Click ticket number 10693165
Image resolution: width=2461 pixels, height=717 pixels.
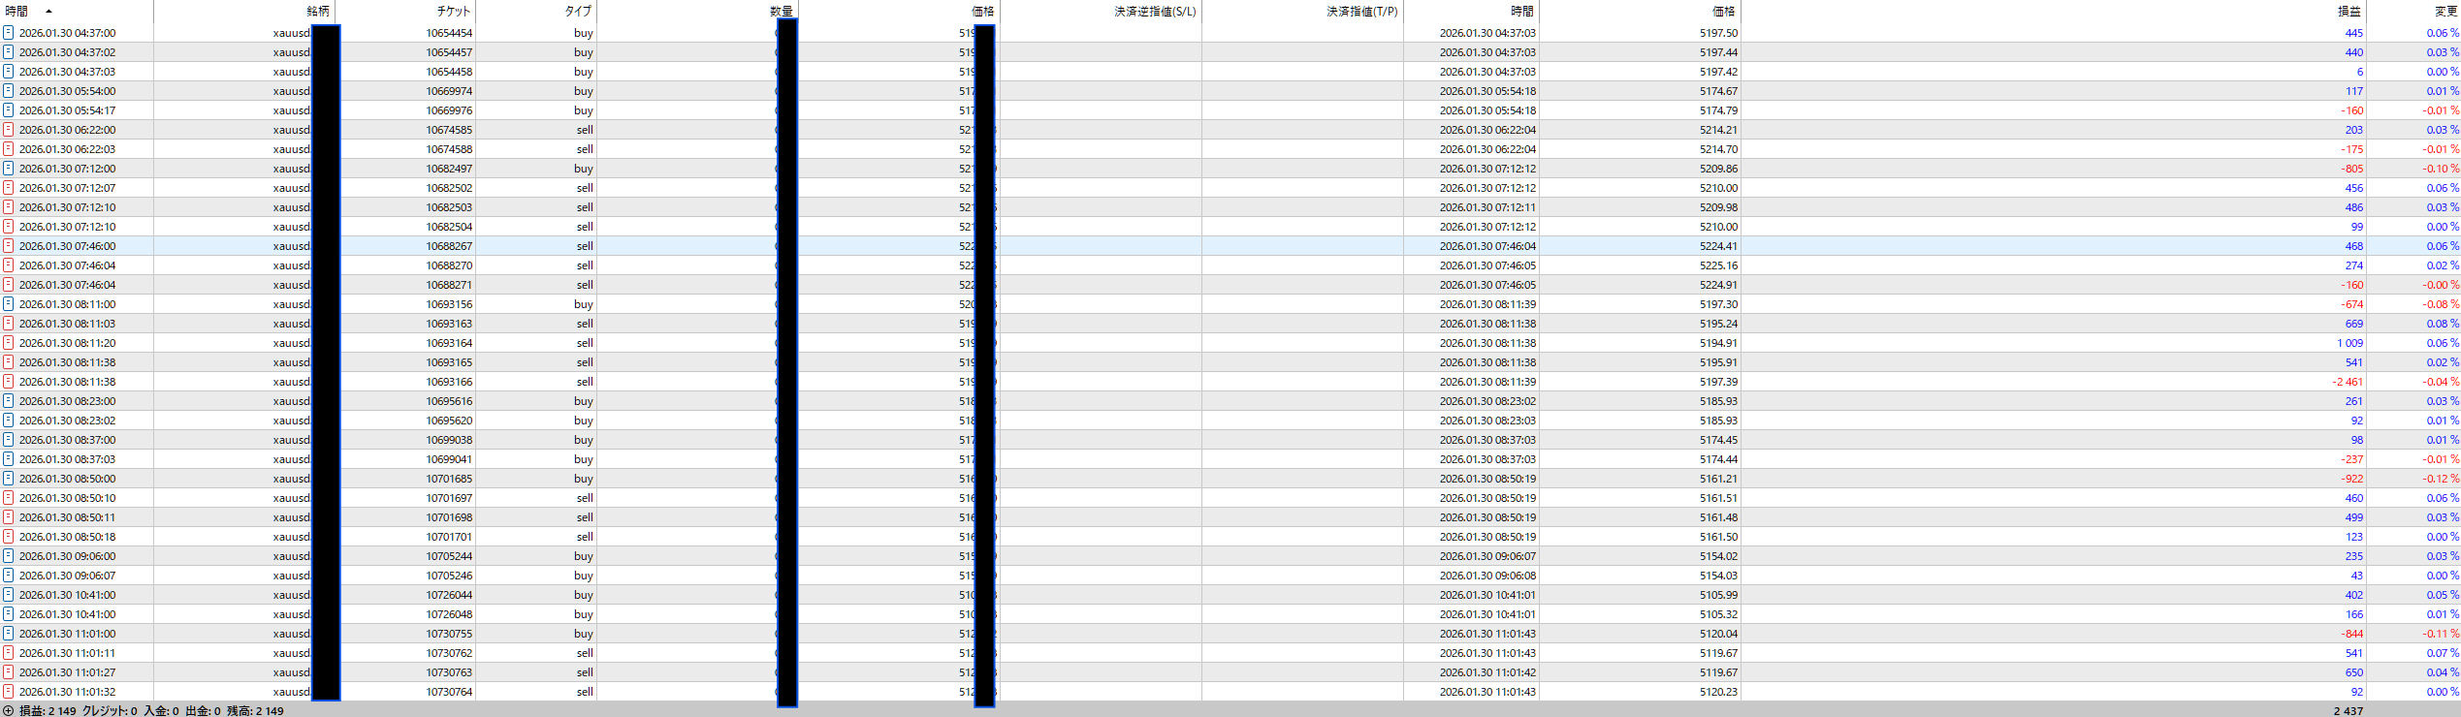449,362
